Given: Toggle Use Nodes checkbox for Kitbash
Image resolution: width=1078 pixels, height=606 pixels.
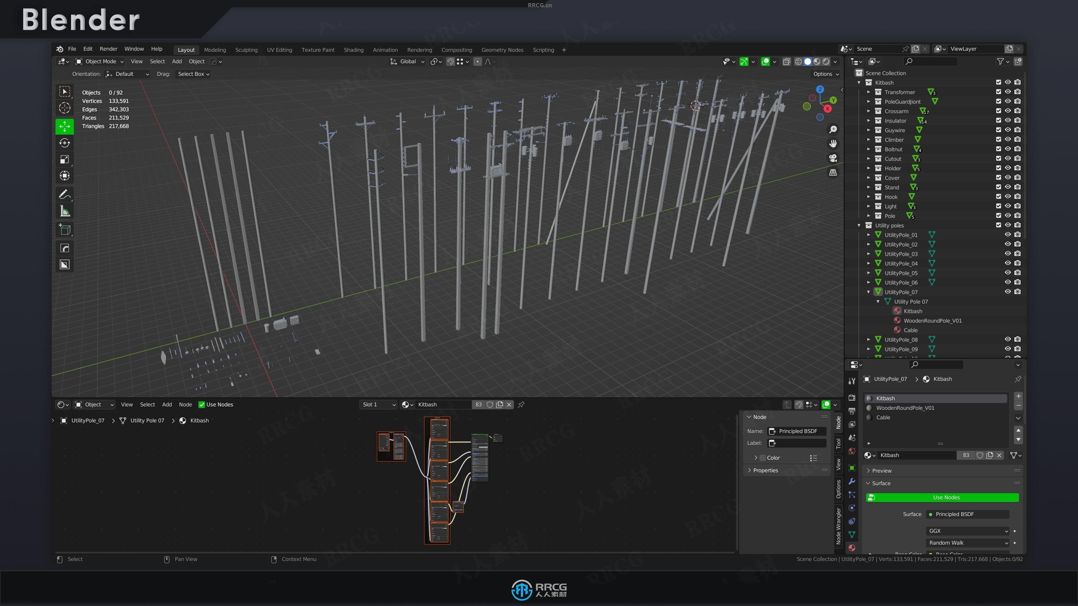Looking at the screenshot, I should [x=945, y=497].
